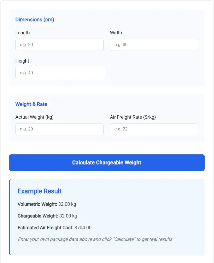Image resolution: width=214 pixels, height=263 pixels.
Task: Click the Example Result heading
Action: (x=39, y=191)
